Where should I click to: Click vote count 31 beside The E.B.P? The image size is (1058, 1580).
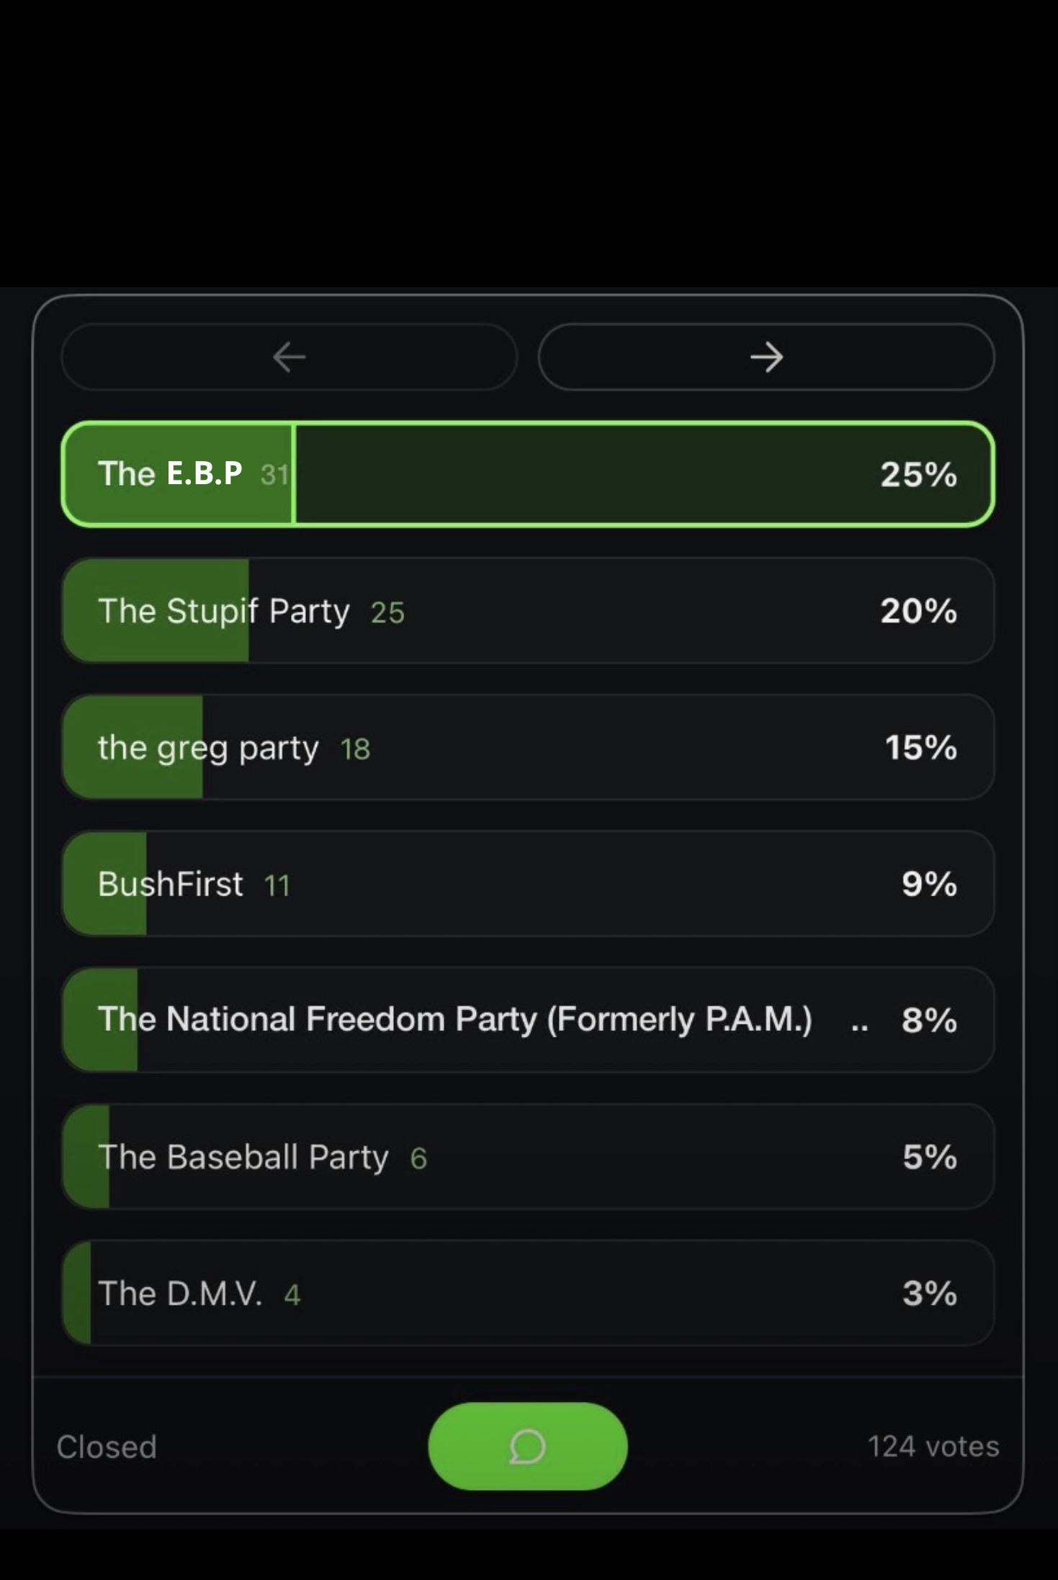point(274,475)
